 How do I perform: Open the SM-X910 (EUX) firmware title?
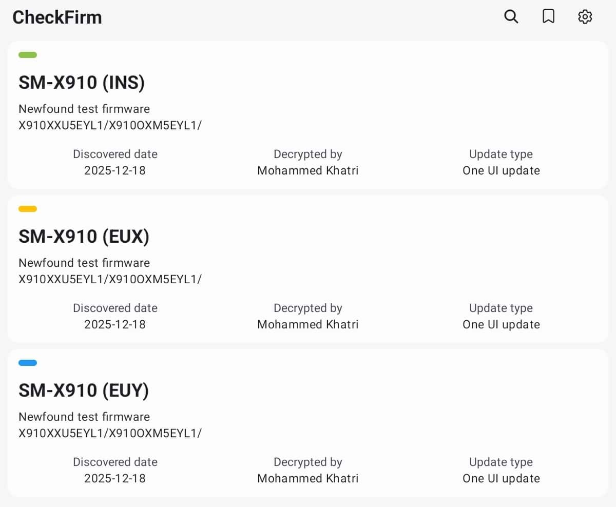click(84, 237)
